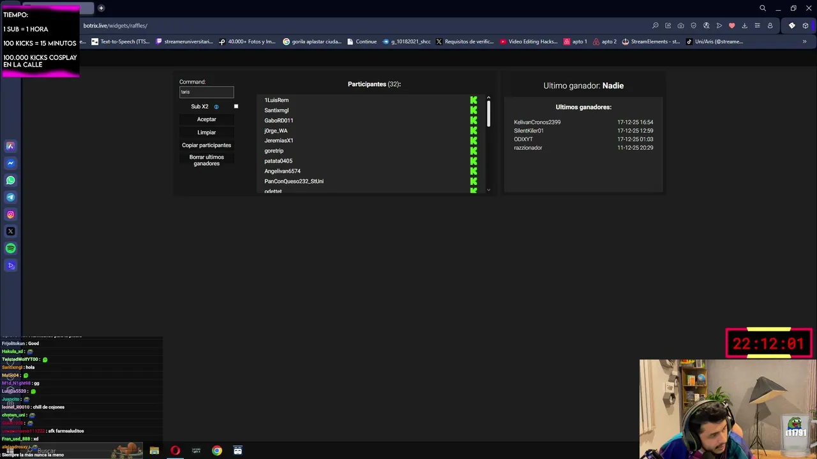This screenshot has height=459, width=817.
Task: Click the participants list scroll-down arrow
Action: (x=488, y=189)
